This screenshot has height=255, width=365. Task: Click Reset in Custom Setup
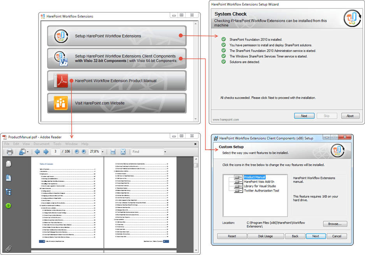pyautogui.click(x=232, y=236)
